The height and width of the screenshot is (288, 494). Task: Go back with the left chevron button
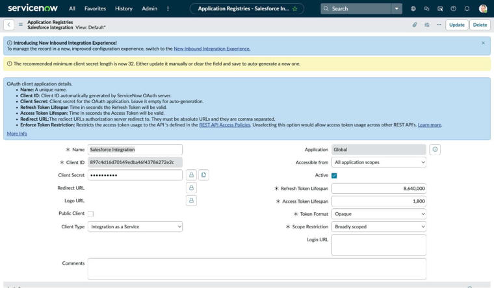click(9, 25)
